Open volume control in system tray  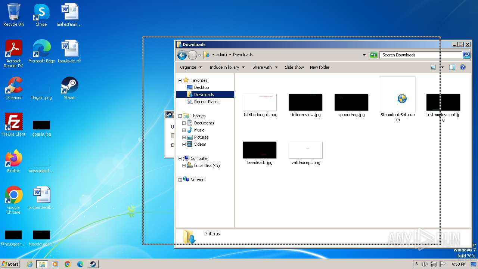(425, 264)
